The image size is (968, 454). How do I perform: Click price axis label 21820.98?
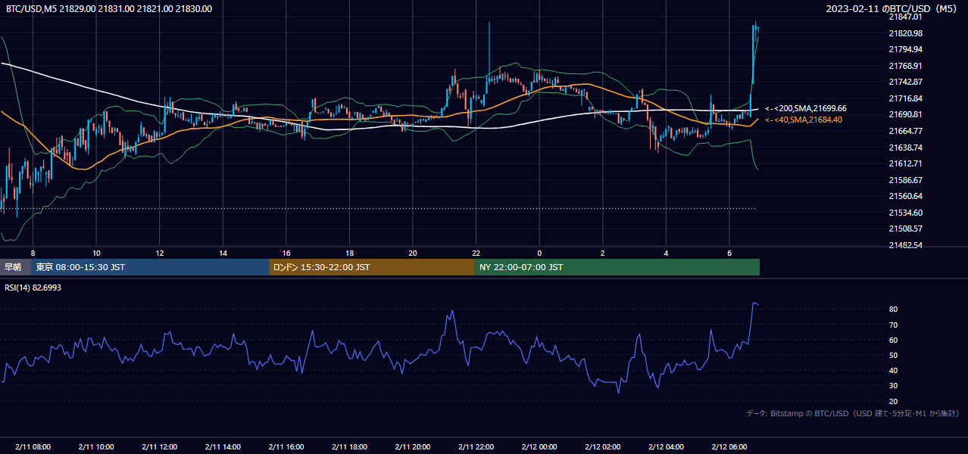(906, 33)
